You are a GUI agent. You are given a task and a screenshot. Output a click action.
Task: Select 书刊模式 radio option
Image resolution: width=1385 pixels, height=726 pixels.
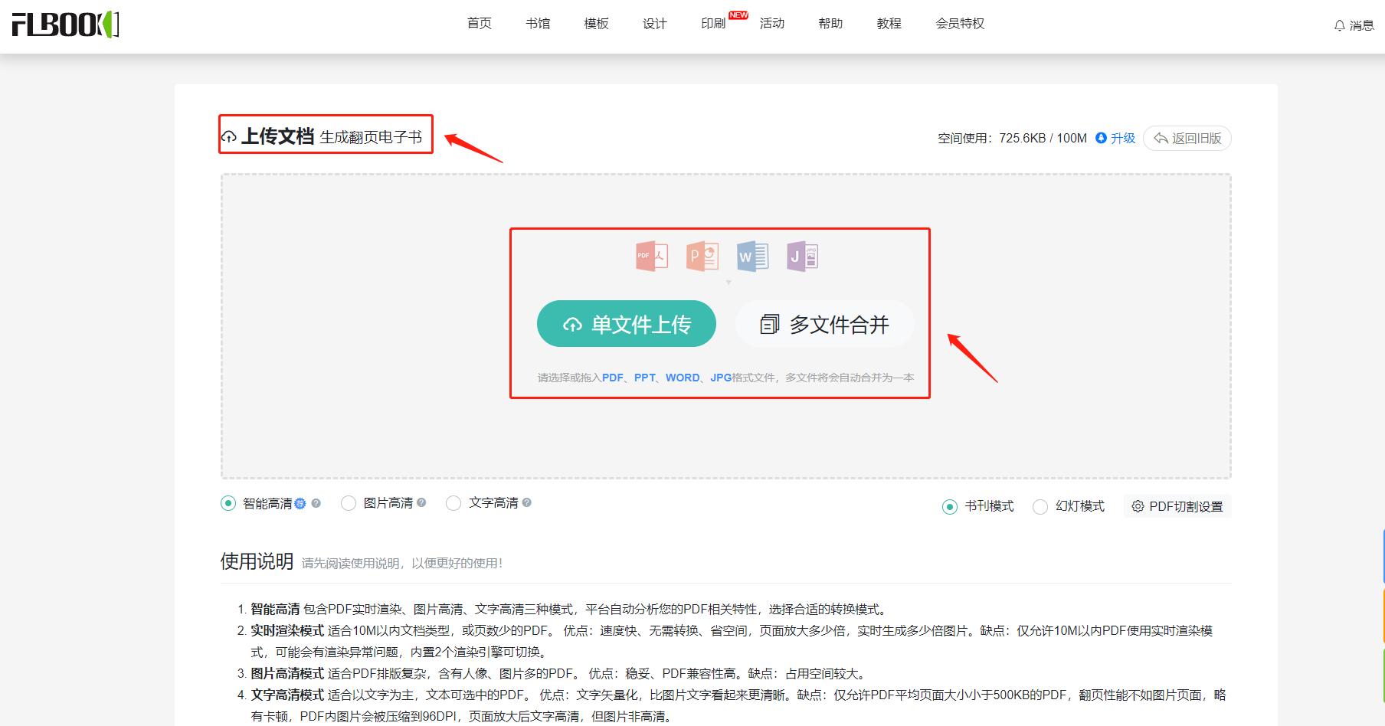[950, 507]
